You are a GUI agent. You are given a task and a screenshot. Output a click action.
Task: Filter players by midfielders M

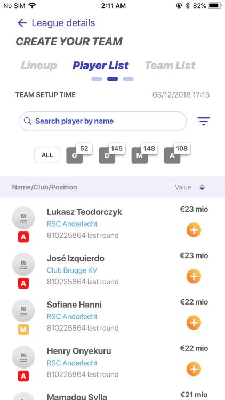tap(140, 155)
